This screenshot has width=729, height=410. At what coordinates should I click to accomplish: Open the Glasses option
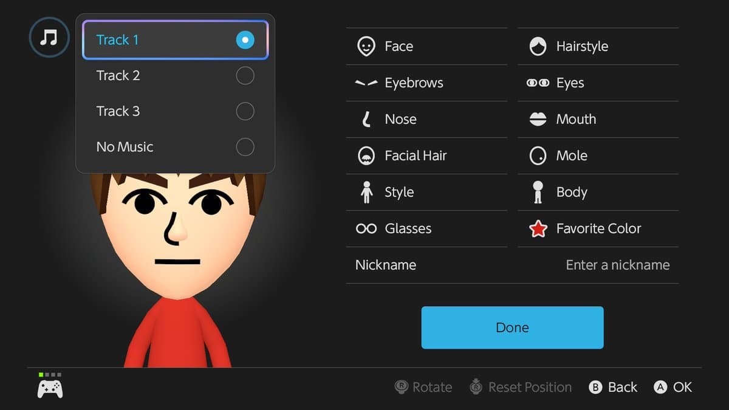(x=426, y=229)
